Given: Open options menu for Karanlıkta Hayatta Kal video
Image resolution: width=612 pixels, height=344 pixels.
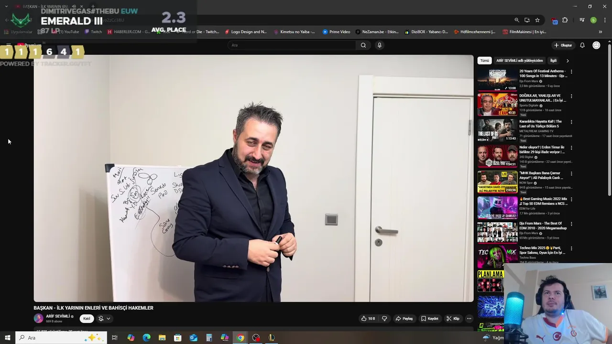Looking at the screenshot, I should tap(571, 122).
